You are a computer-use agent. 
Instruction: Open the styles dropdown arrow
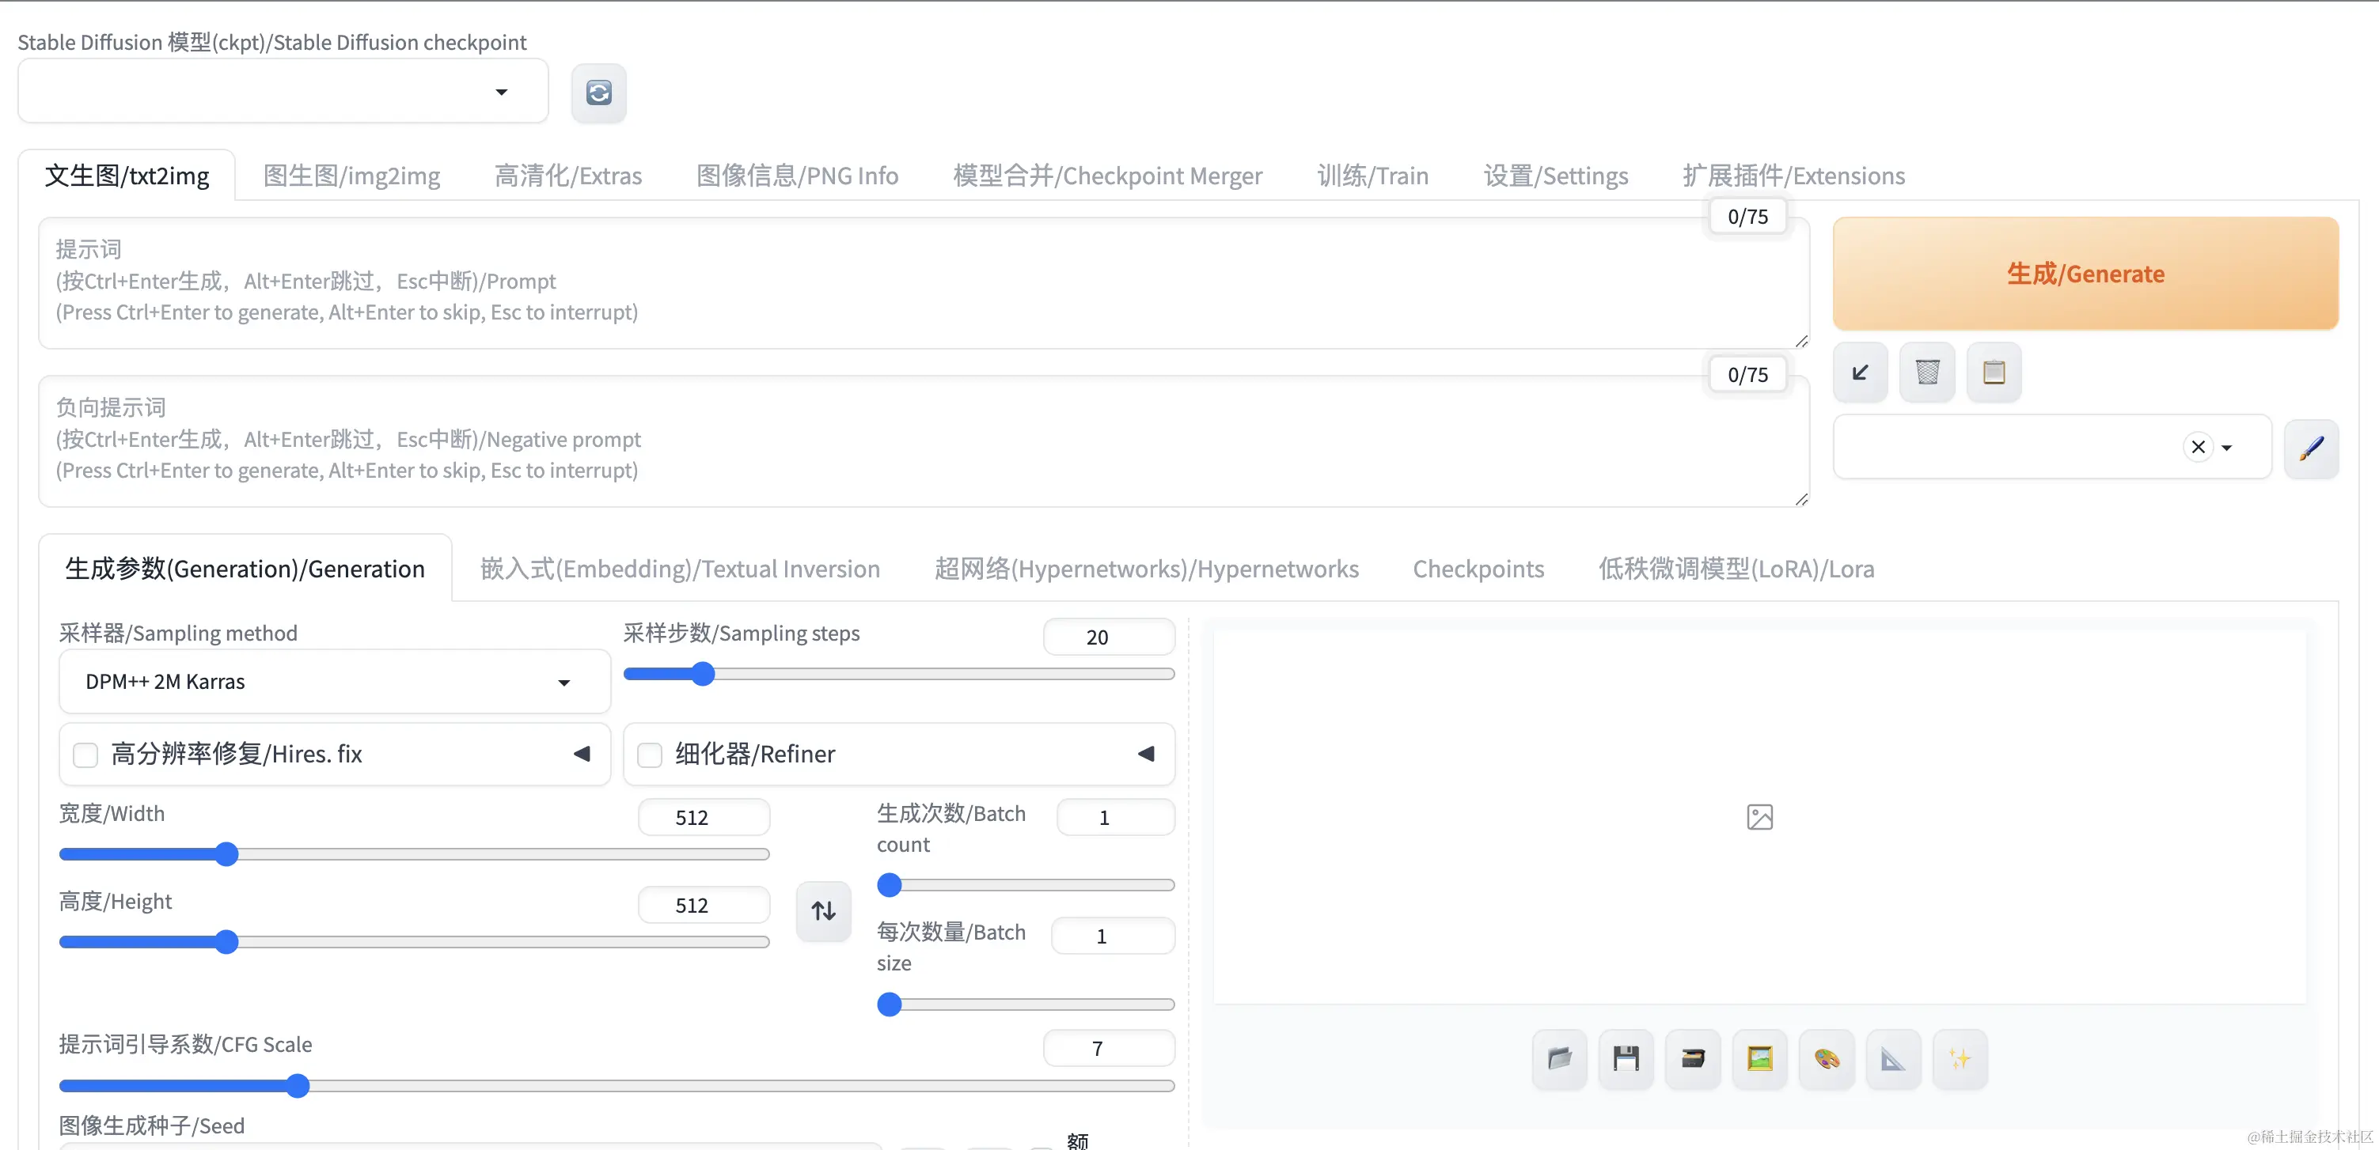(2226, 448)
